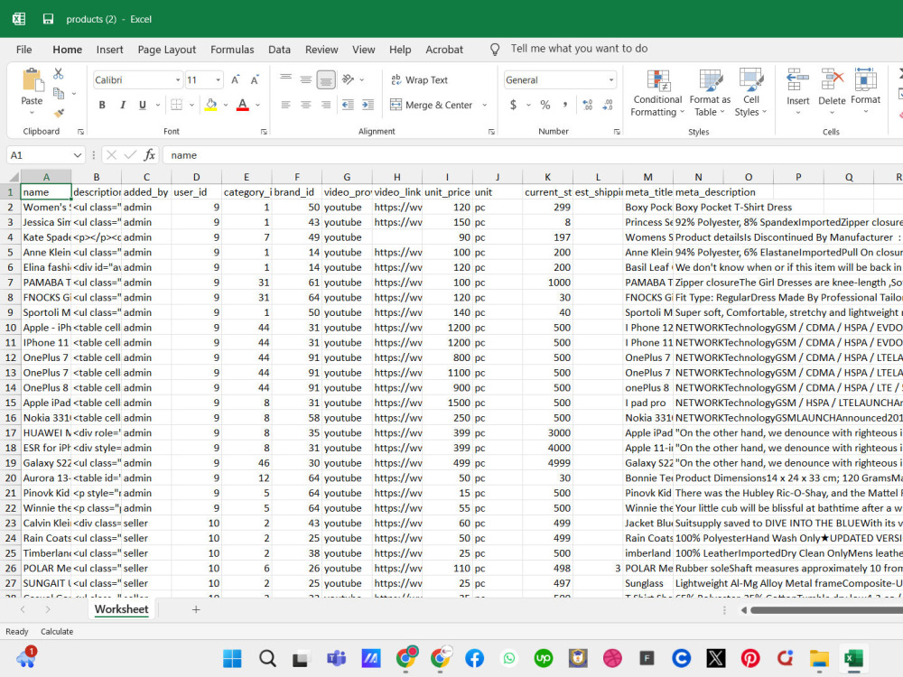The image size is (903, 677).
Task: Apply Accounting dollar format
Action: (x=513, y=105)
